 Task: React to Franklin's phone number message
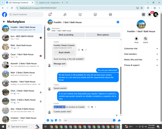pyautogui.click(x=88, y=107)
